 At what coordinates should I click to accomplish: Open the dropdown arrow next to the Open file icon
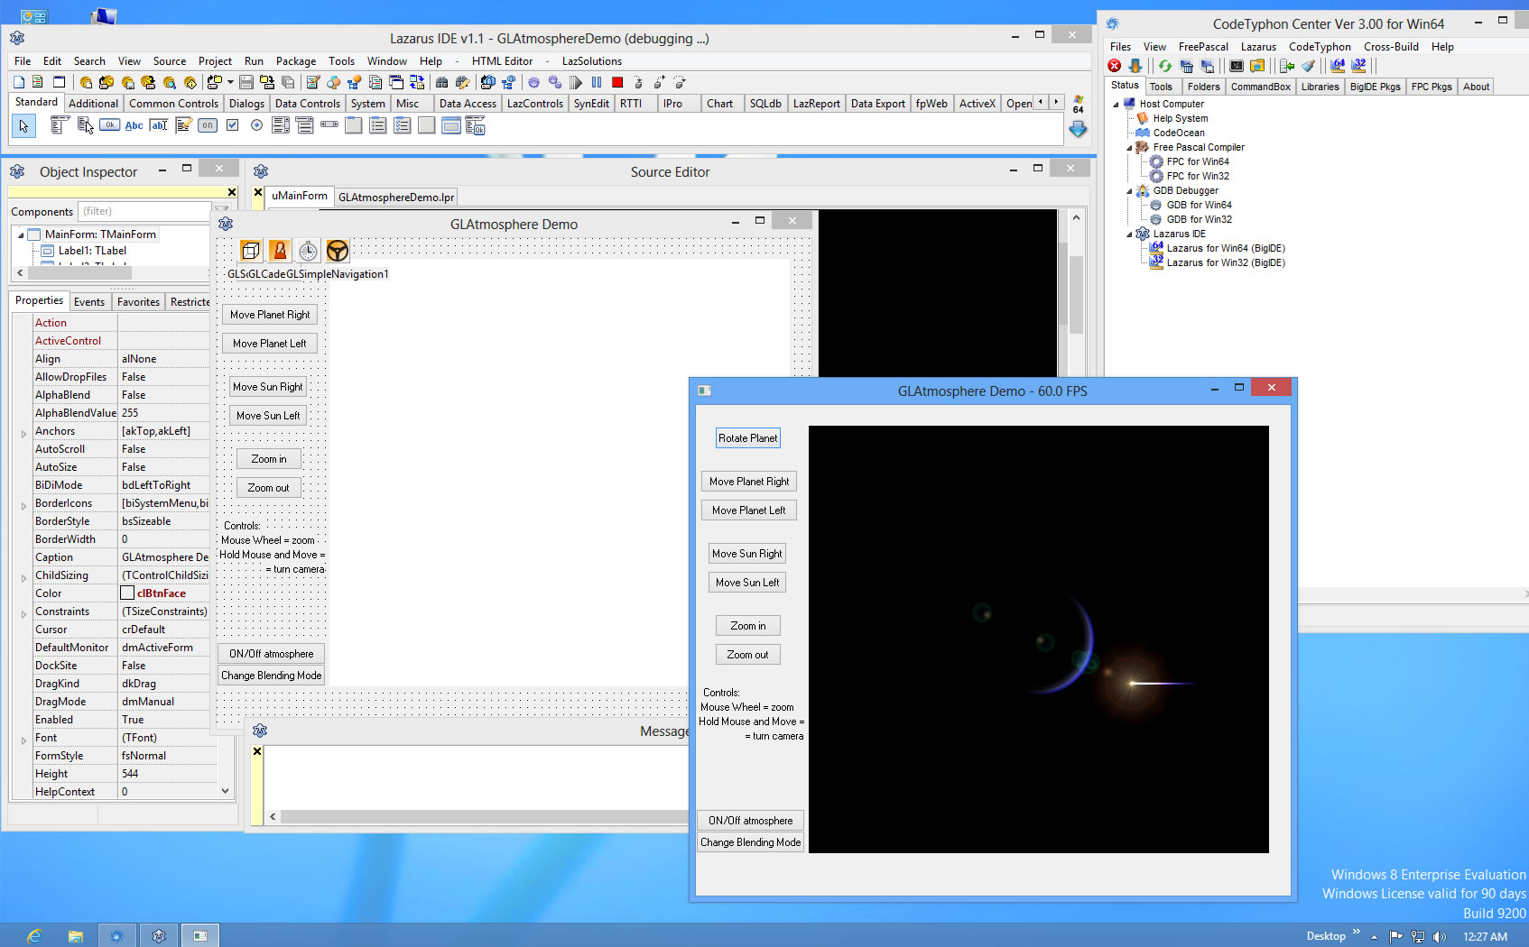click(230, 82)
